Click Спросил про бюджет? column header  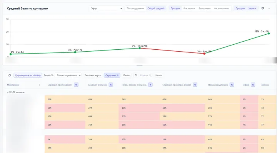click(60, 85)
